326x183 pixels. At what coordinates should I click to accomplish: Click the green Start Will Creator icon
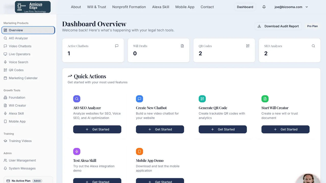(x=265, y=99)
